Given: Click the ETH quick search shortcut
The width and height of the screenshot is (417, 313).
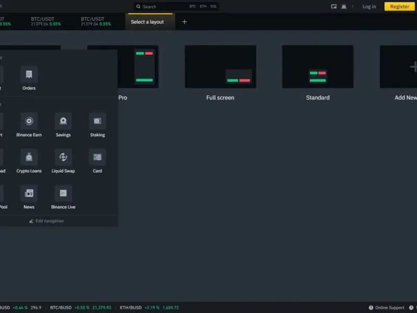Looking at the screenshot, I should [x=203, y=6].
